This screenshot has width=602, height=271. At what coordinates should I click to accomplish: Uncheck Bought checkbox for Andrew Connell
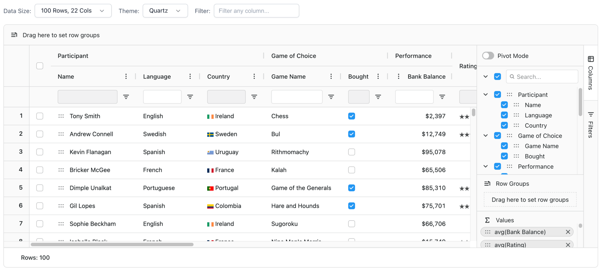click(x=352, y=134)
